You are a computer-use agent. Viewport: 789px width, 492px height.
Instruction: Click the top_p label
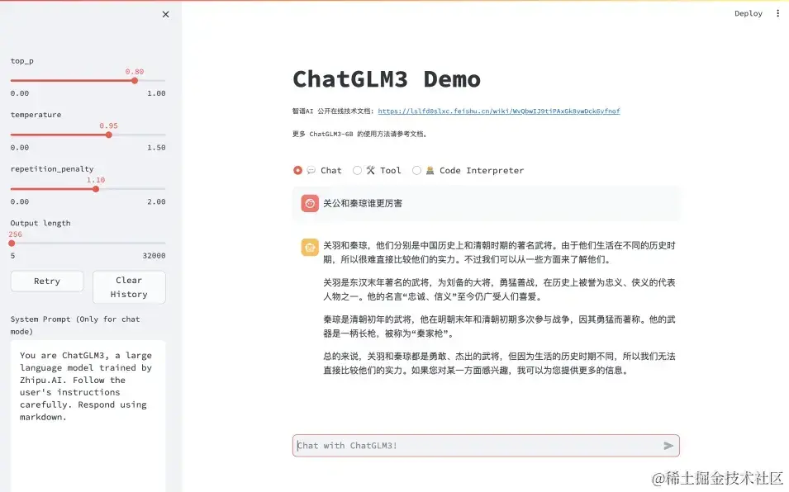(x=22, y=61)
